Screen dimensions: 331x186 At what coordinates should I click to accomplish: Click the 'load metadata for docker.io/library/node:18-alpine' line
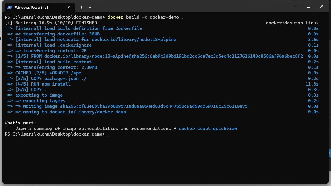(x=91, y=40)
